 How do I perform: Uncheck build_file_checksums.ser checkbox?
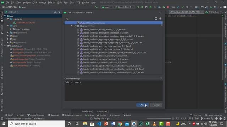point(78,23)
